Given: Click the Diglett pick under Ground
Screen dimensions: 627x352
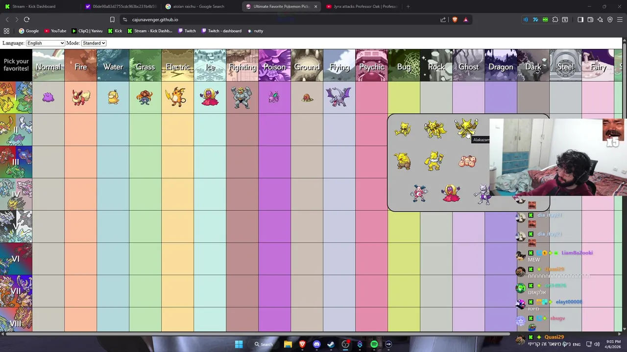Looking at the screenshot, I should pyautogui.click(x=307, y=97).
